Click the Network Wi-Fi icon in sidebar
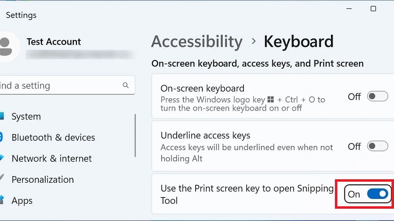394x221 pixels. tap(2, 158)
